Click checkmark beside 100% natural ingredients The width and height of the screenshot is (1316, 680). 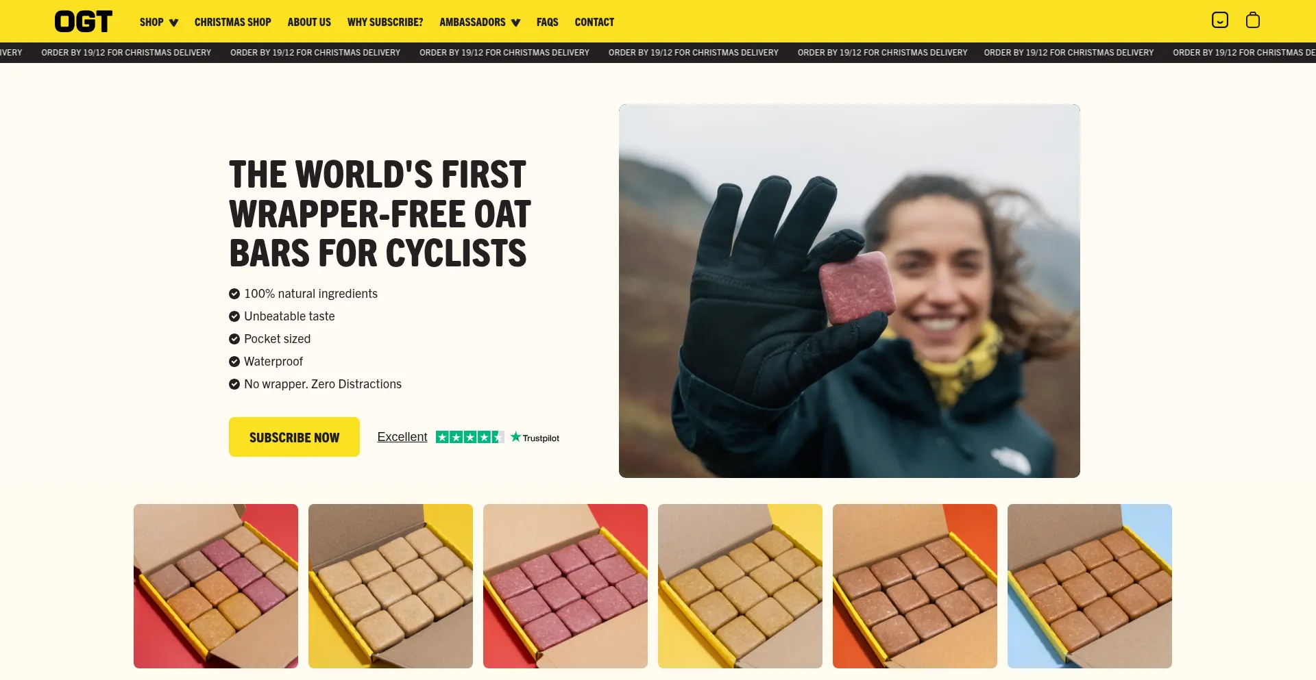[x=234, y=294]
